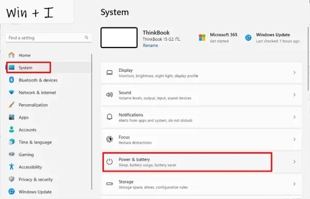Click the Rename link
This screenshot has height=199, width=310.
[x=150, y=45]
